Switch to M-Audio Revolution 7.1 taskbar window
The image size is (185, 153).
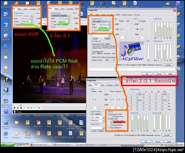63,145
